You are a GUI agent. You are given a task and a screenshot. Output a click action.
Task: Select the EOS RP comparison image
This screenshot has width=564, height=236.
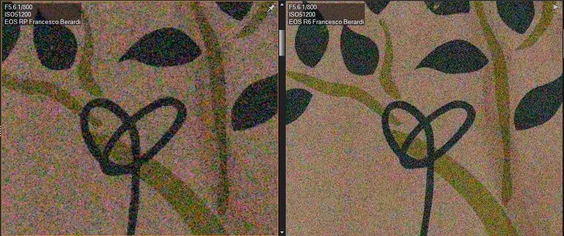(x=140, y=118)
